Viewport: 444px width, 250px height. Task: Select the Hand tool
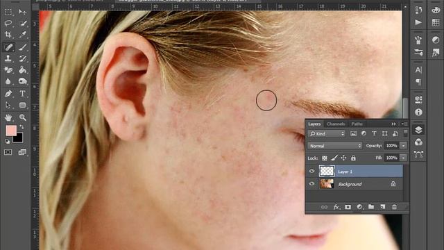coord(8,117)
